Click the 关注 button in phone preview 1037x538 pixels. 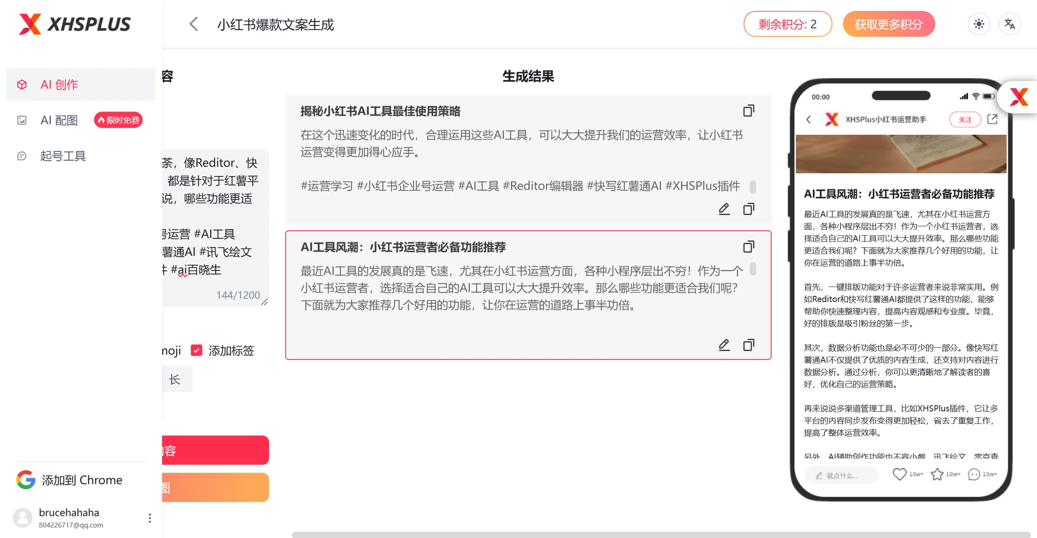pos(964,120)
